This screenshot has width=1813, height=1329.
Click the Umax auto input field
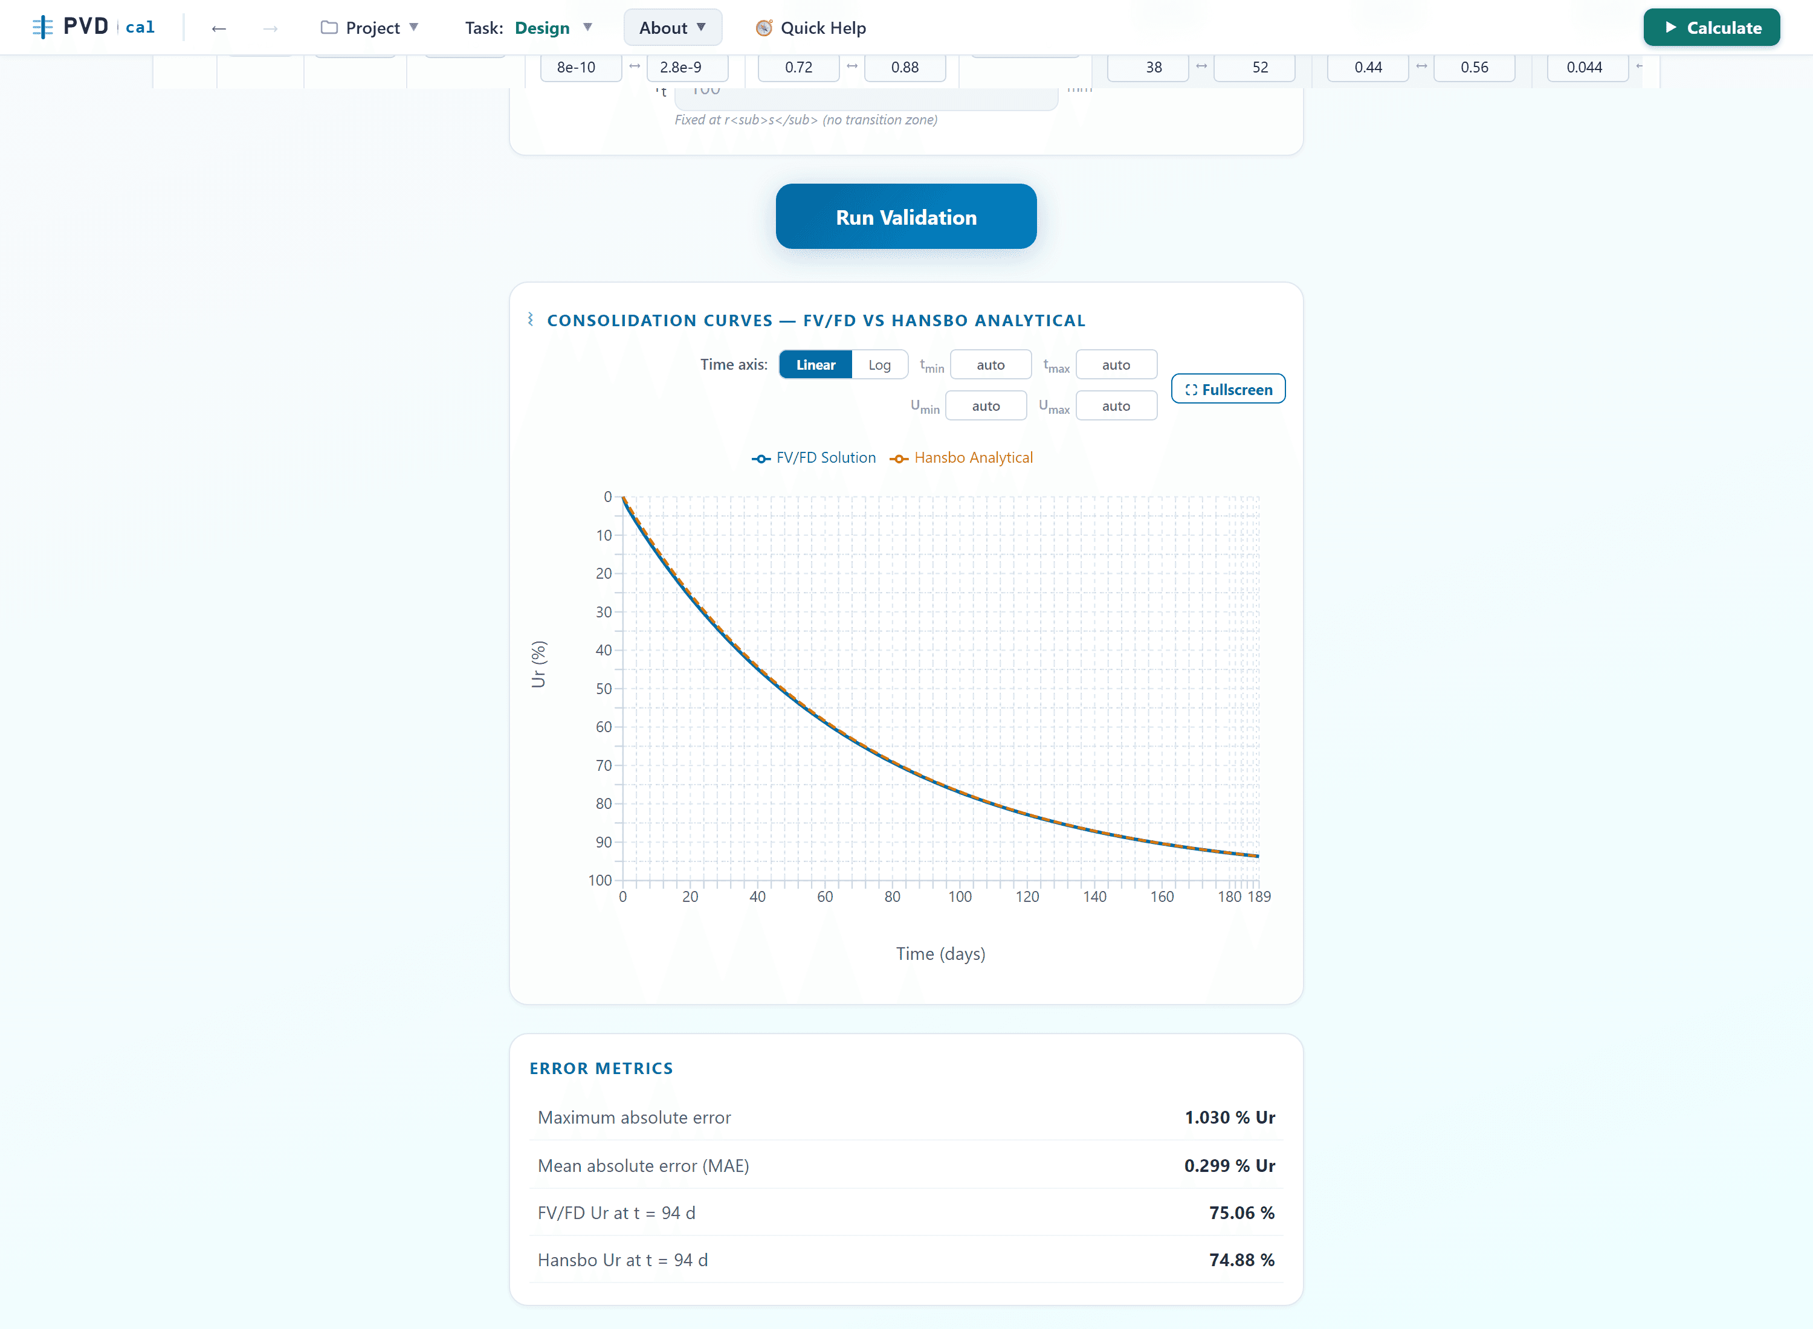point(1116,405)
